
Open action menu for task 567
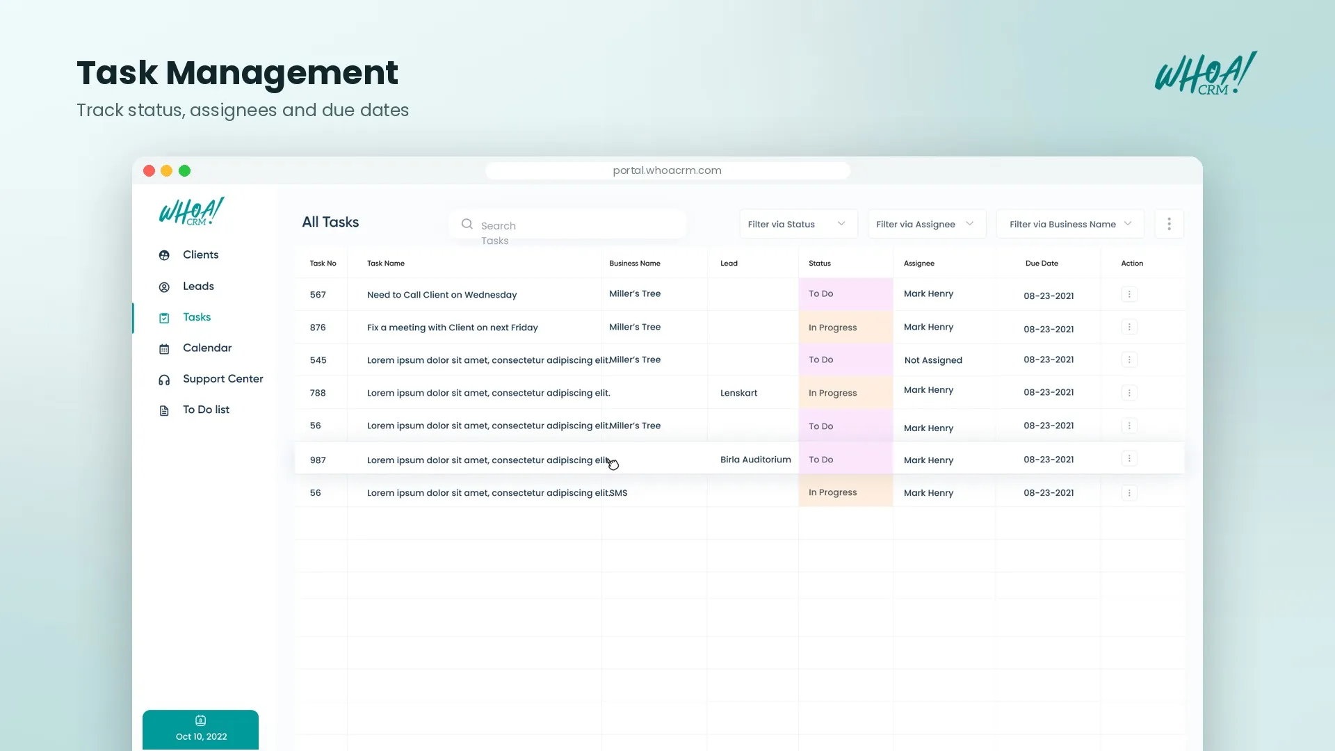click(1129, 294)
